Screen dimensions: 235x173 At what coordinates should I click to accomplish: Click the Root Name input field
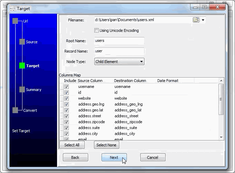[119, 41]
